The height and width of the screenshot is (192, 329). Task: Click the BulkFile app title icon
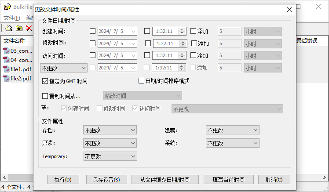(7, 7)
